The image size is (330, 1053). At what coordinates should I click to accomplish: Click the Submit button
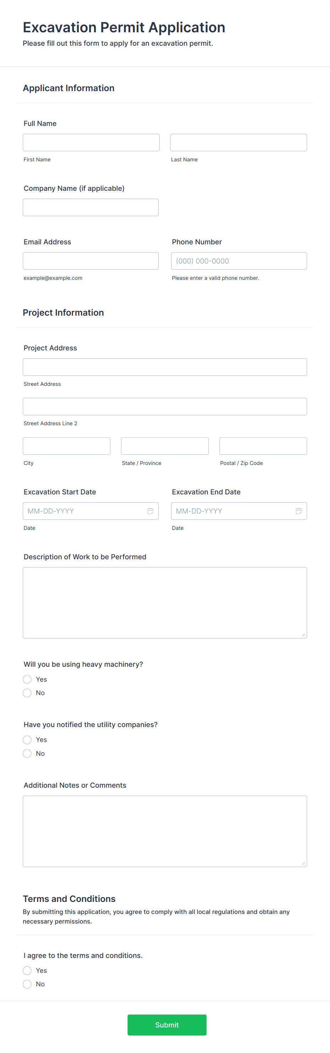pyautogui.click(x=166, y=1025)
